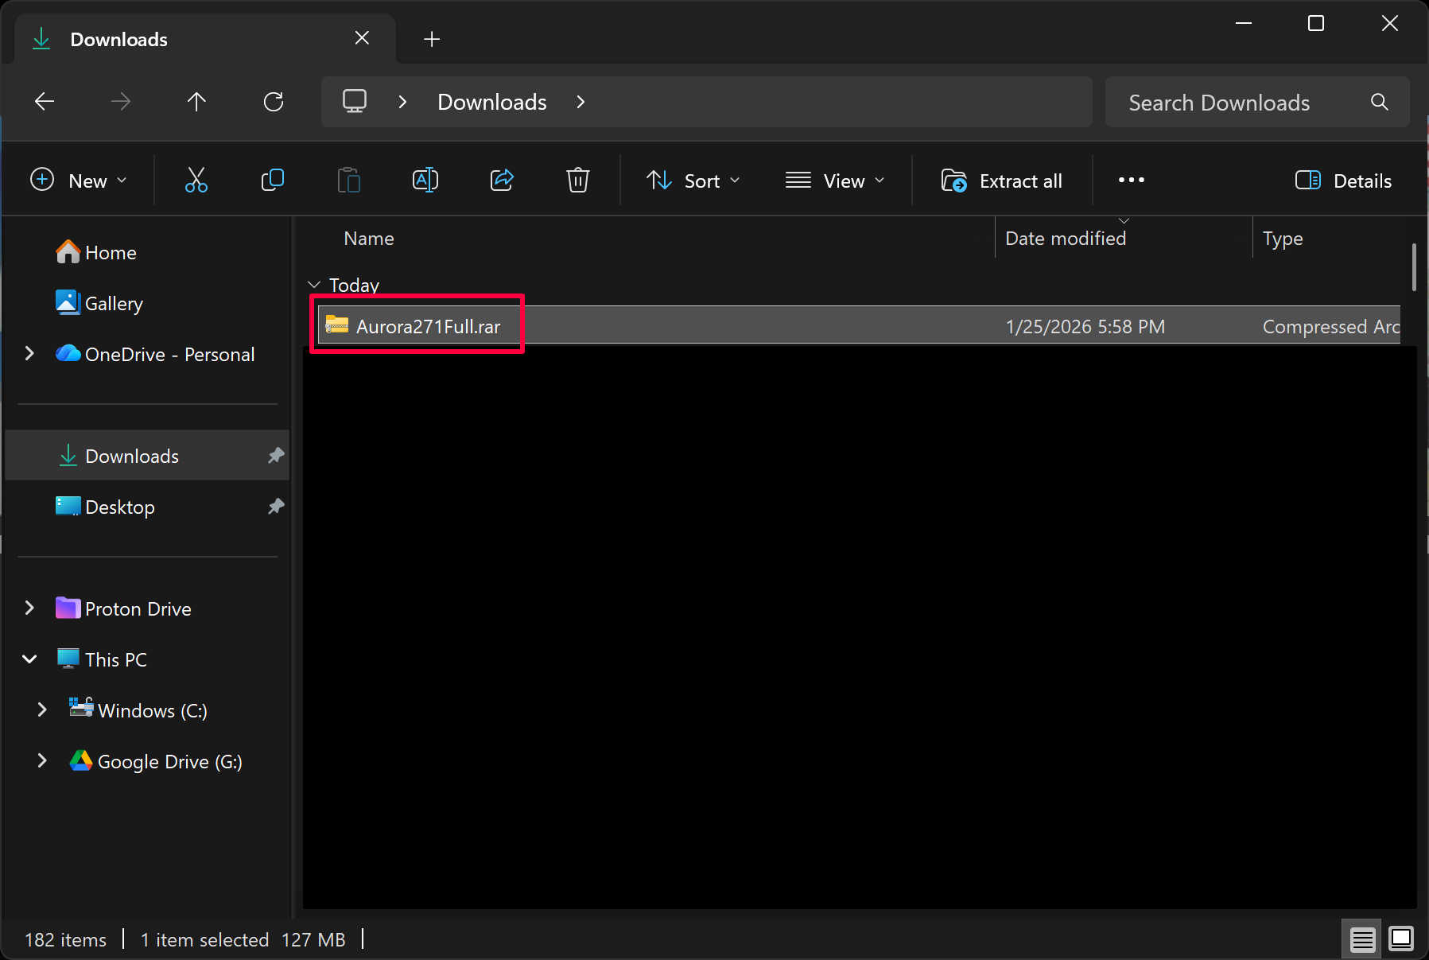The width and height of the screenshot is (1429, 960).
Task: Open a new tab with plus button
Action: point(432,39)
